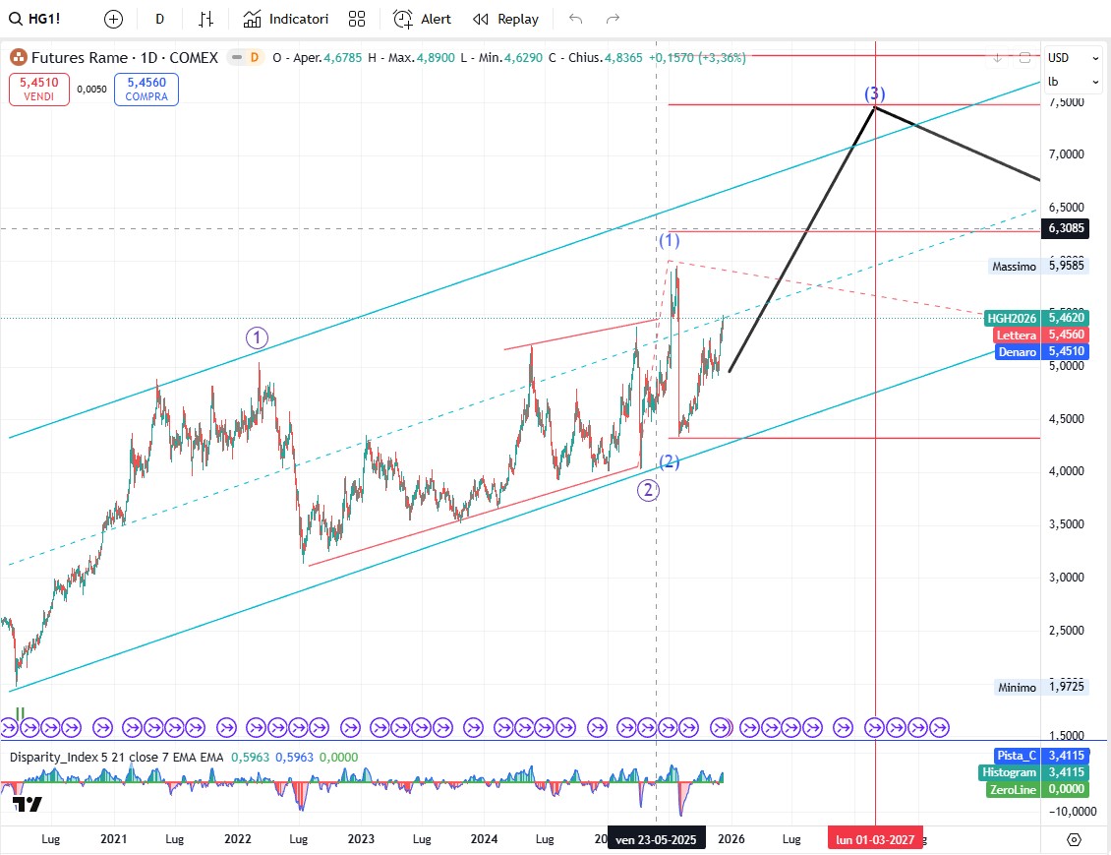Click the Denaro 5,4510 bid label
The image size is (1111, 855).
[x=1042, y=351]
